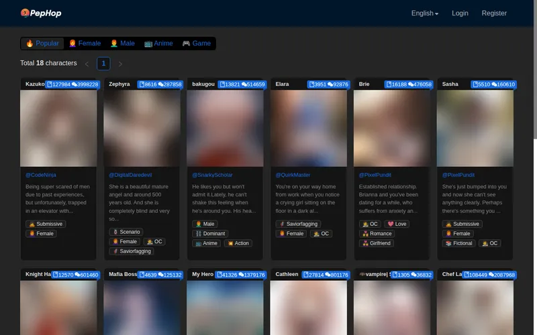This screenshot has height=335, width=537.
Task: Open the Chef La character card
Action: click(x=475, y=301)
